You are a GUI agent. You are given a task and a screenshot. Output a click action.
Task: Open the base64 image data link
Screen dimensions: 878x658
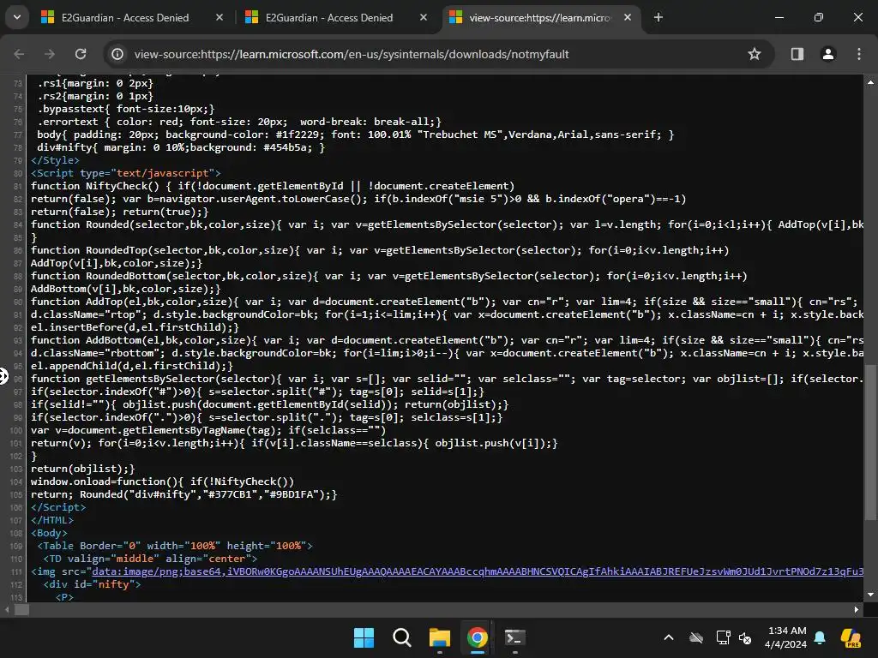pos(477,571)
